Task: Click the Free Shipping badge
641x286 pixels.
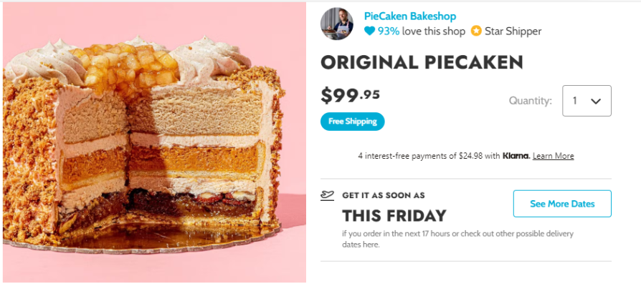Action: tap(352, 122)
